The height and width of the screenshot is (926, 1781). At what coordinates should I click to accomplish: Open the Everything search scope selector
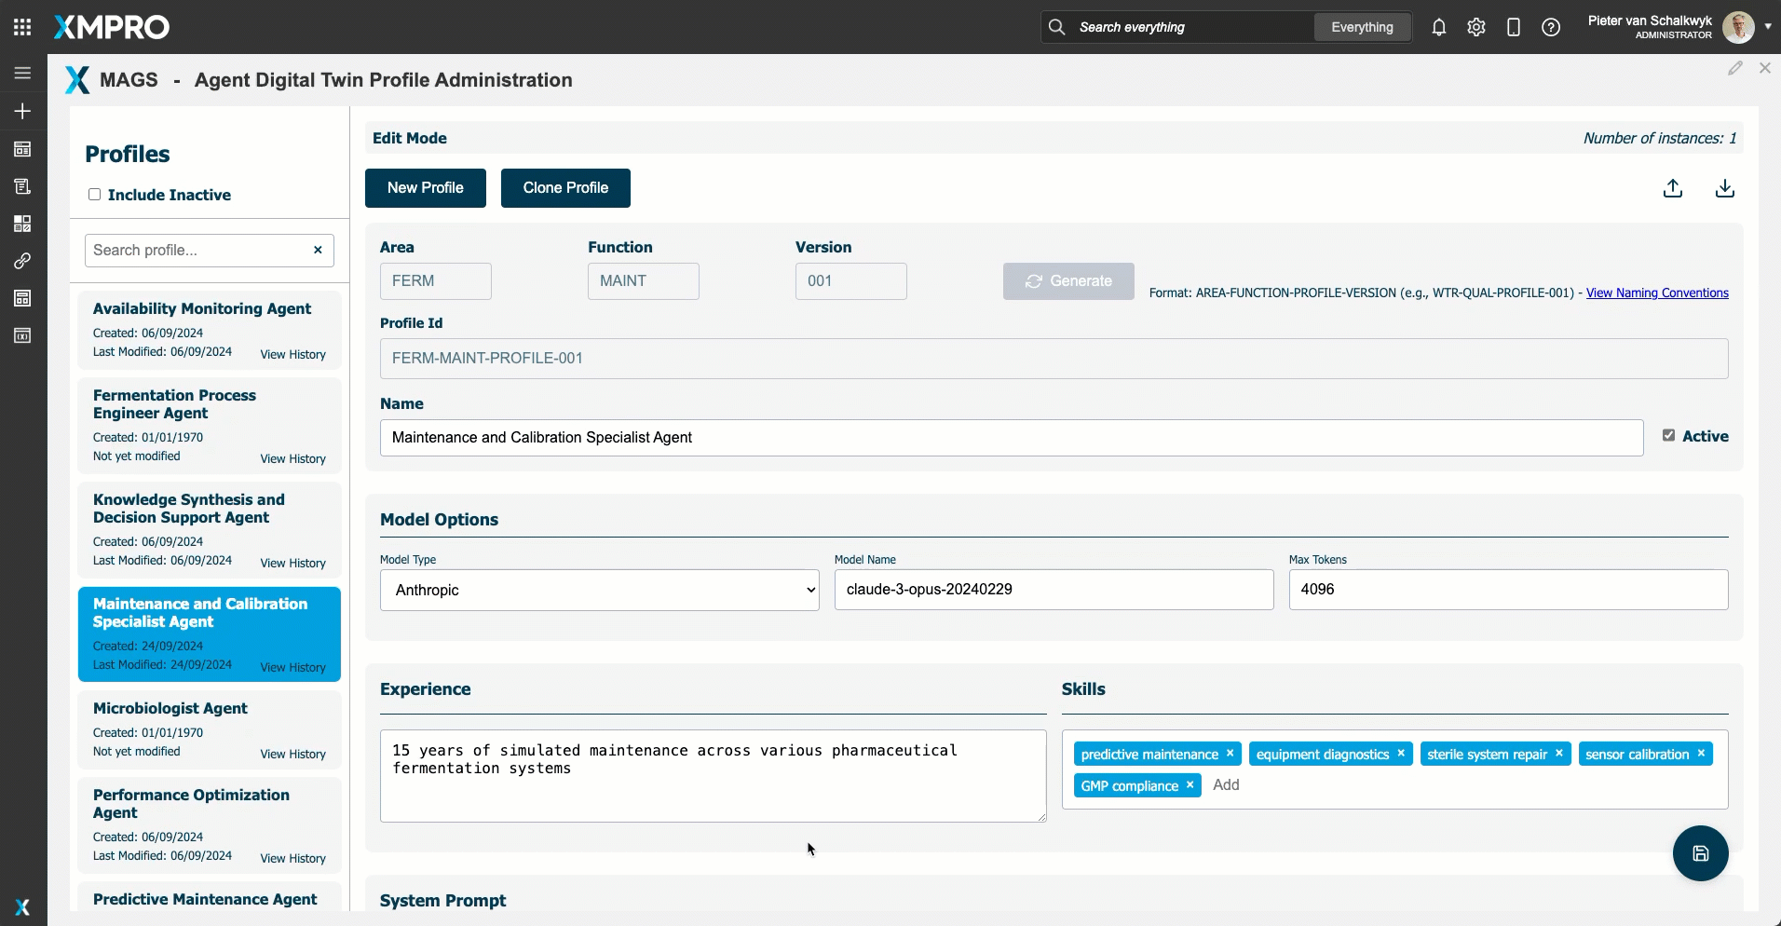[1362, 27]
